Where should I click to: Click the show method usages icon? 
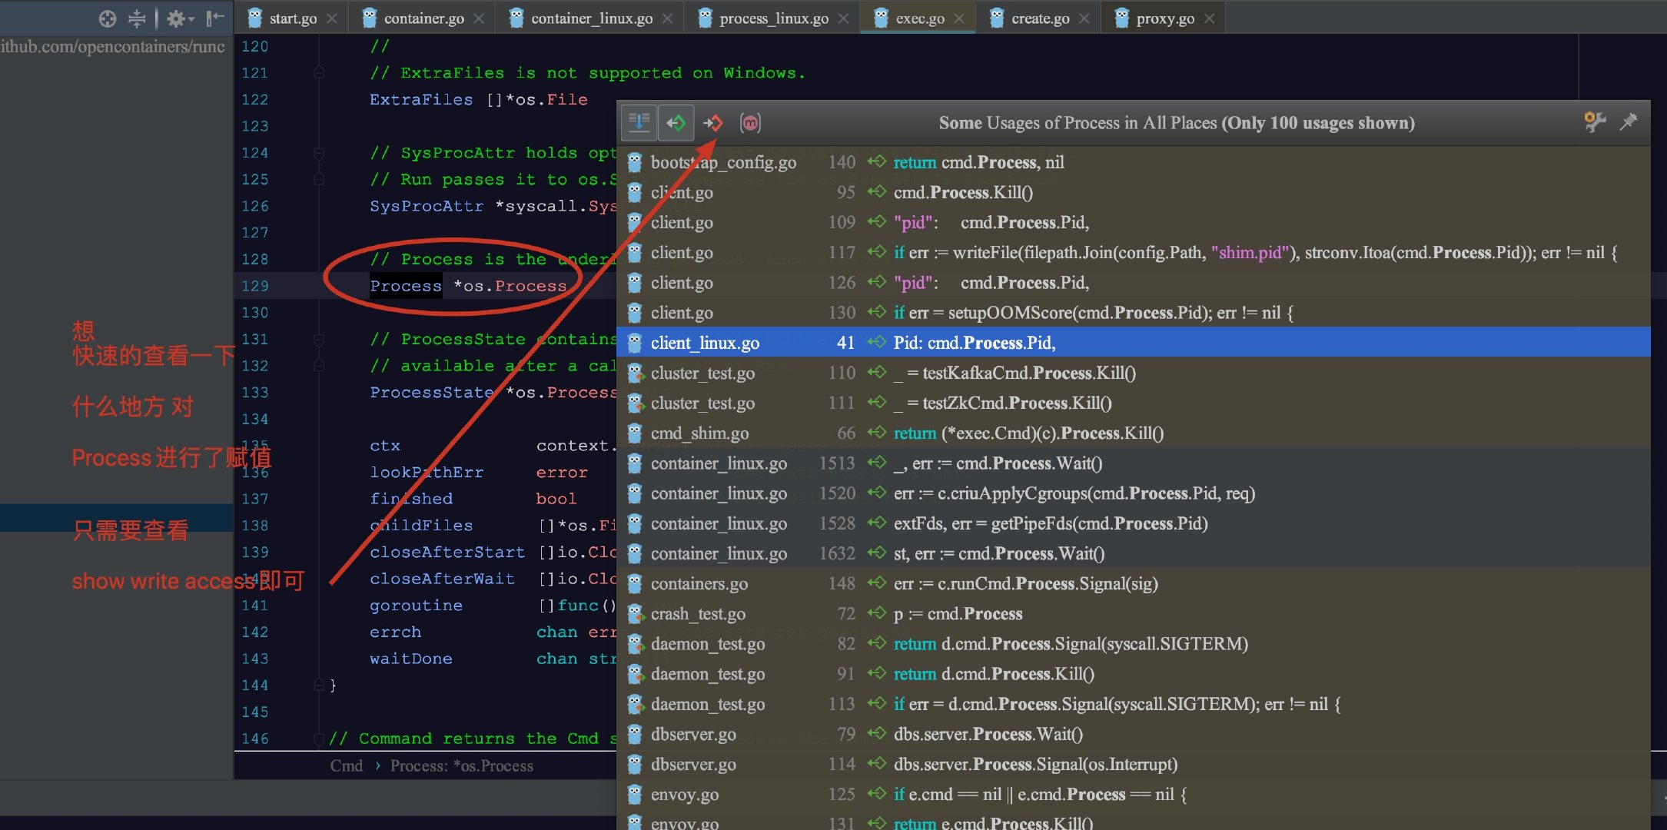pos(750,123)
